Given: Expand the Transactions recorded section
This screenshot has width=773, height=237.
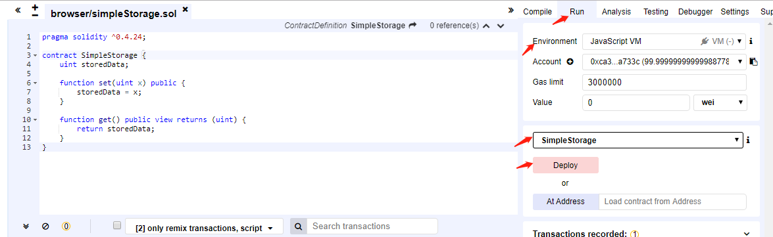Looking at the screenshot, I should [747, 234].
